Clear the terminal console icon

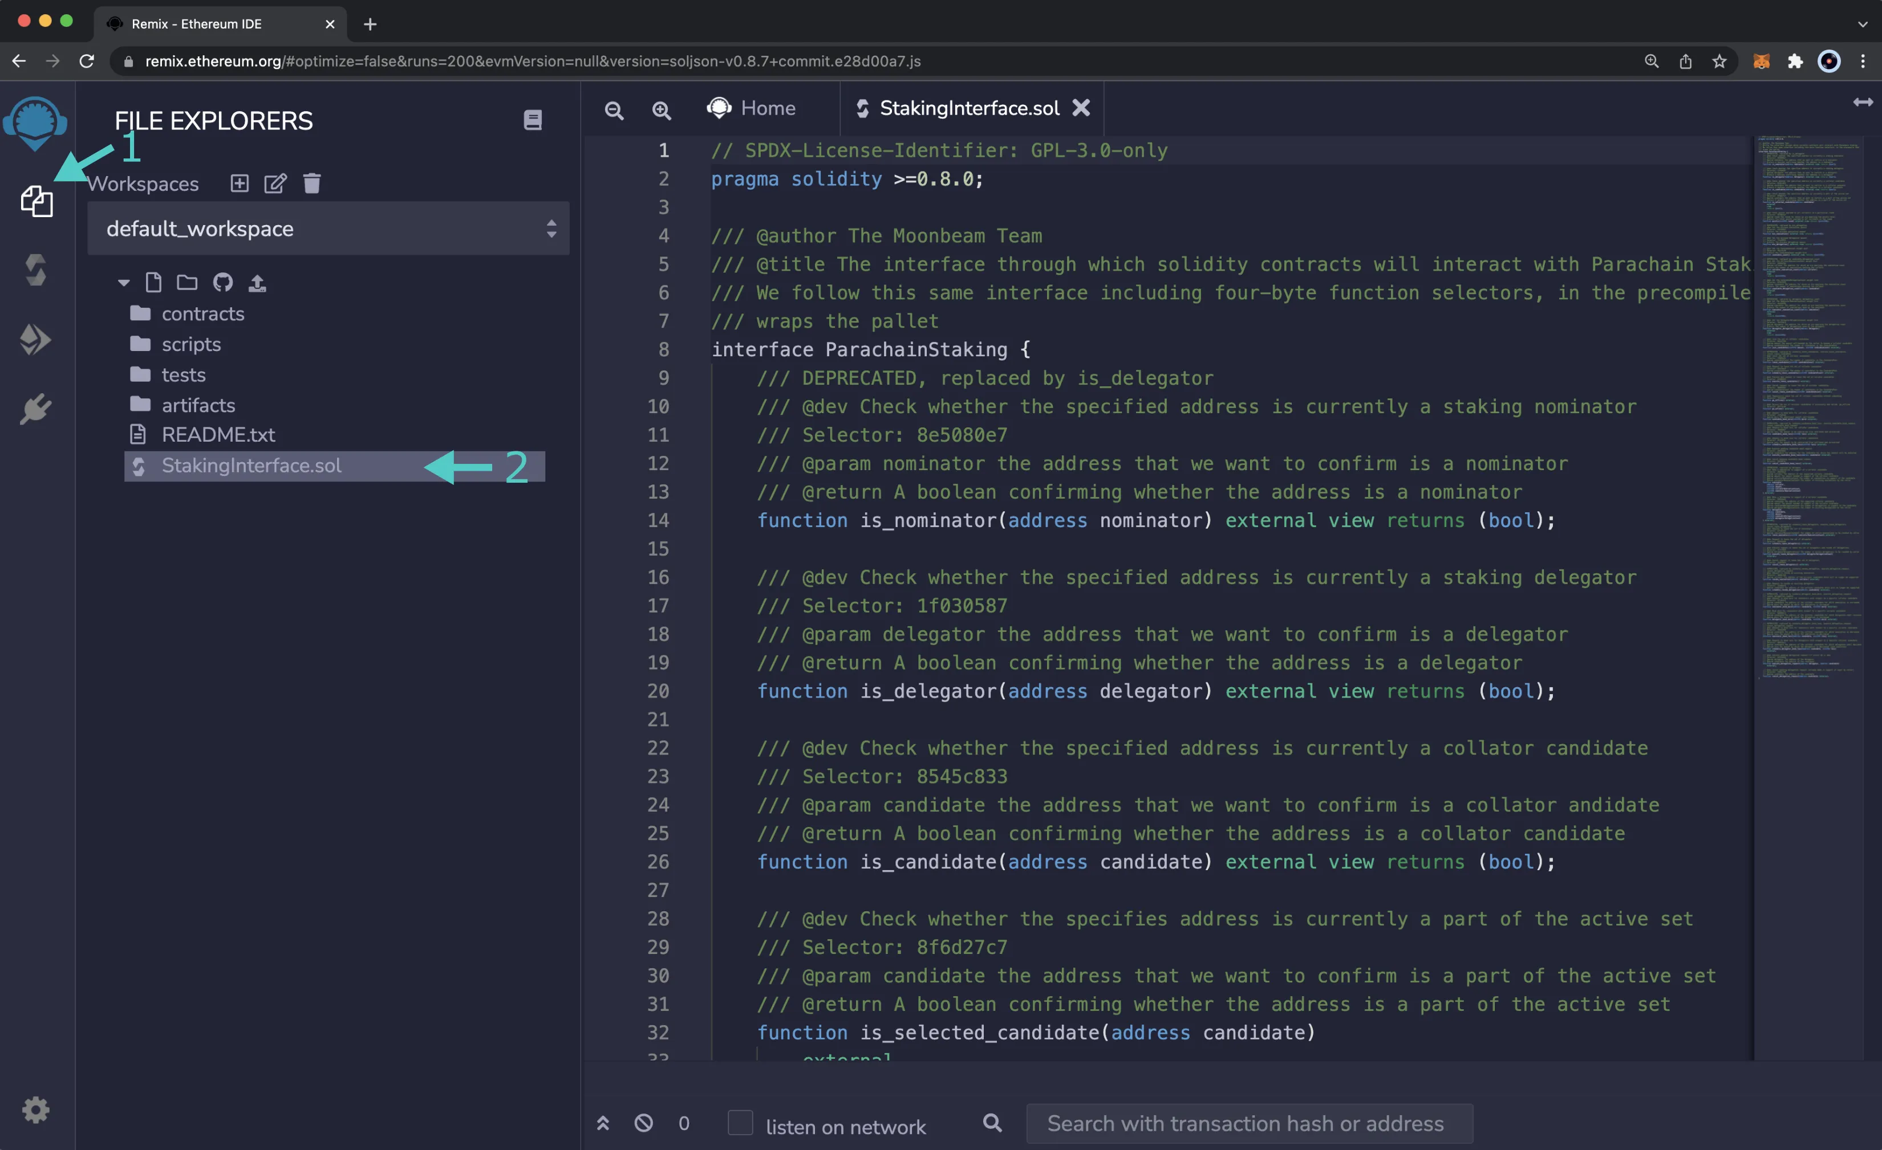point(644,1123)
